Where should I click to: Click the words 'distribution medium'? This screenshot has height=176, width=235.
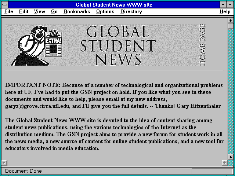(29, 134)
